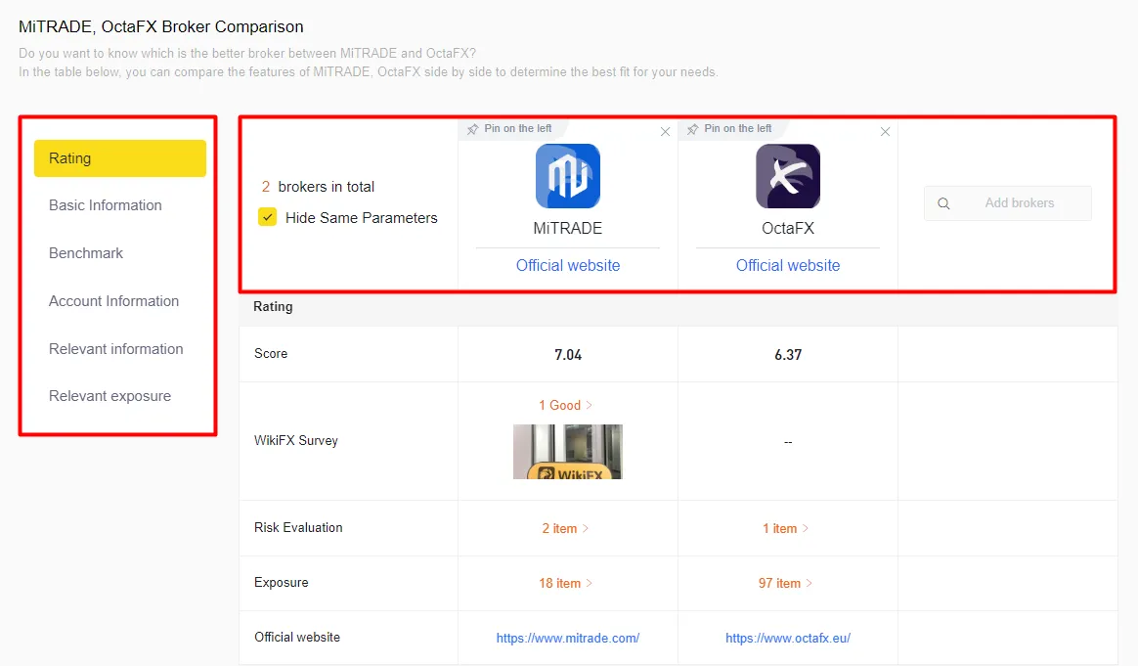Open the https://www.octafx.eu/ link
1138x666 pixels.
tap(787, 639)
